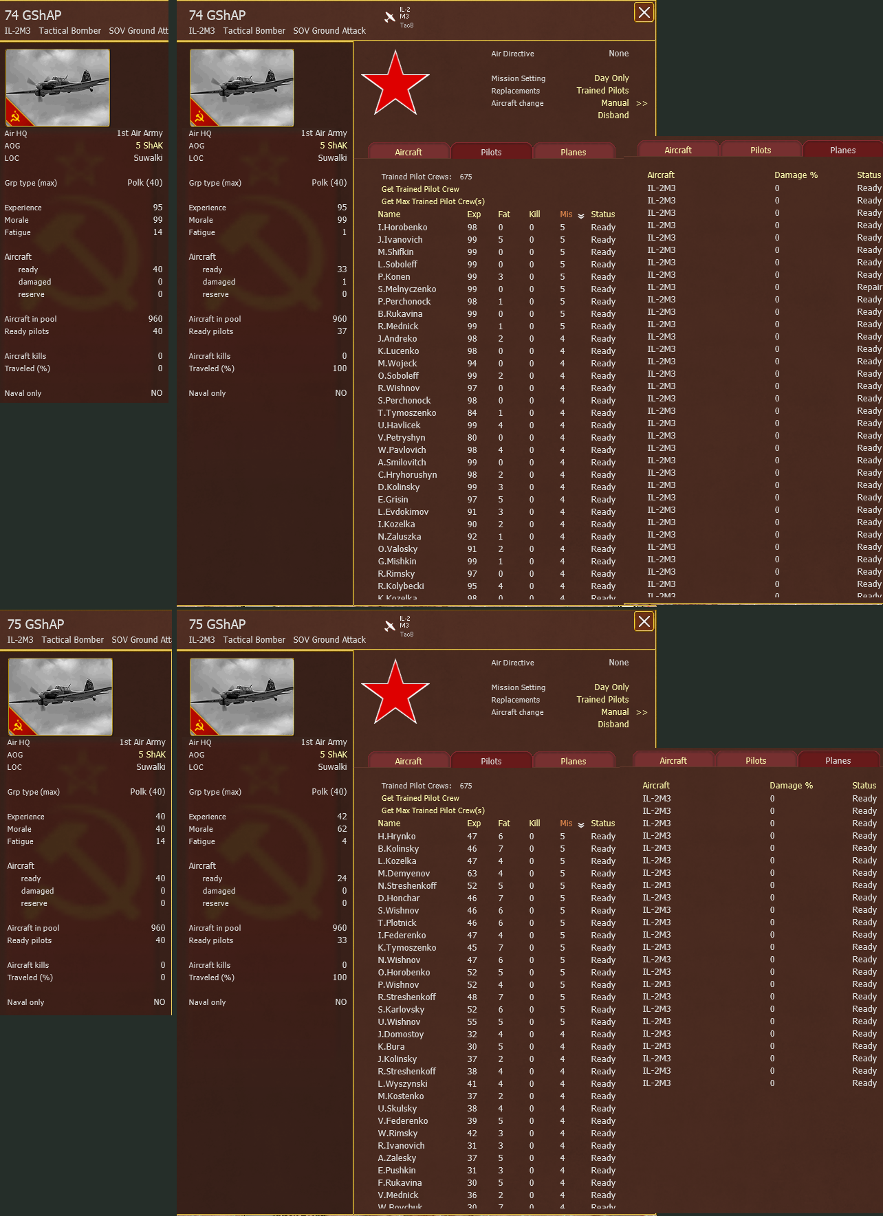Click the IL-2 M3 TacB icon in the 74 GShAP header
Image resolution: width=883 pixels, height=1216 pixels.
coord(399,17)
